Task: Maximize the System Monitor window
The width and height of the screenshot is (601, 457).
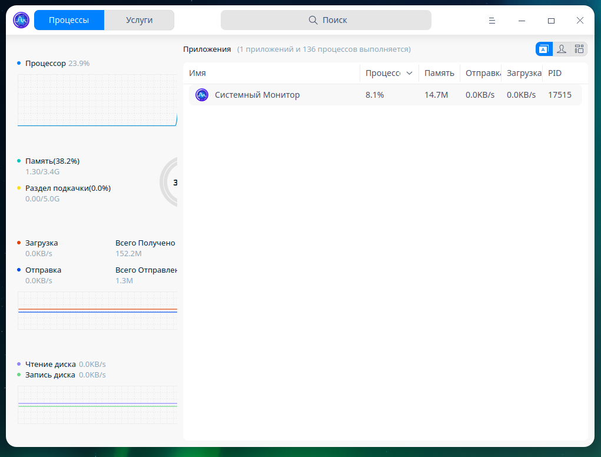Action: pos(551,21)
